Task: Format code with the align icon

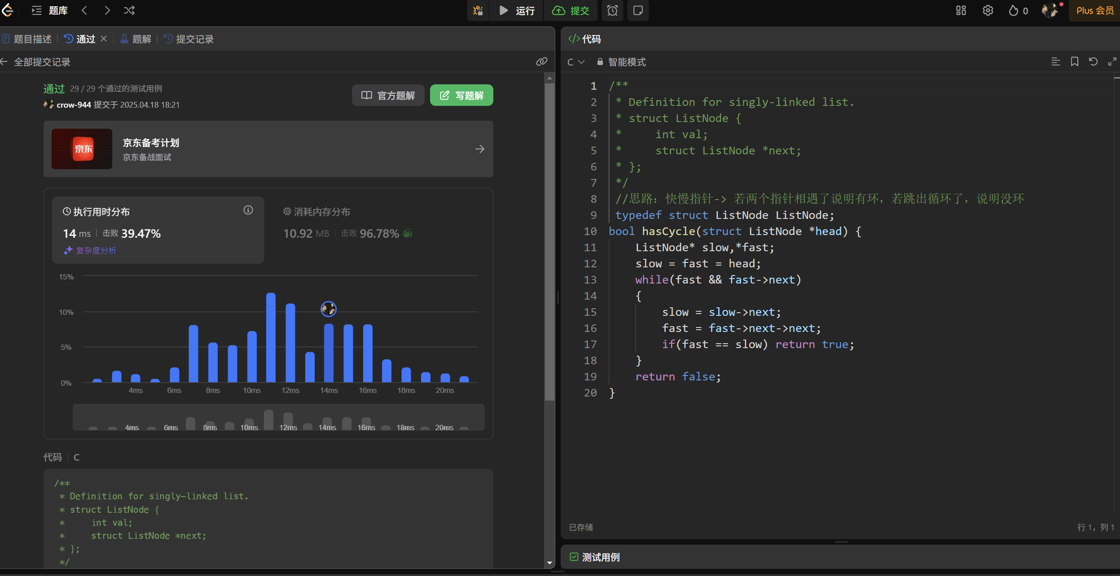Action: click(x=1055, y=61)
